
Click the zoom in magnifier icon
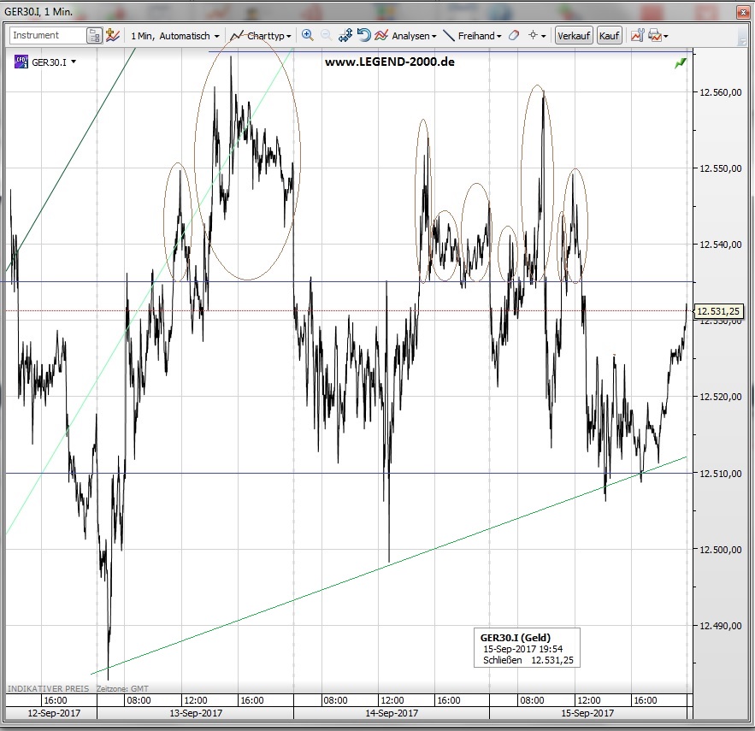pyautogui.click(x=308, y=35)
